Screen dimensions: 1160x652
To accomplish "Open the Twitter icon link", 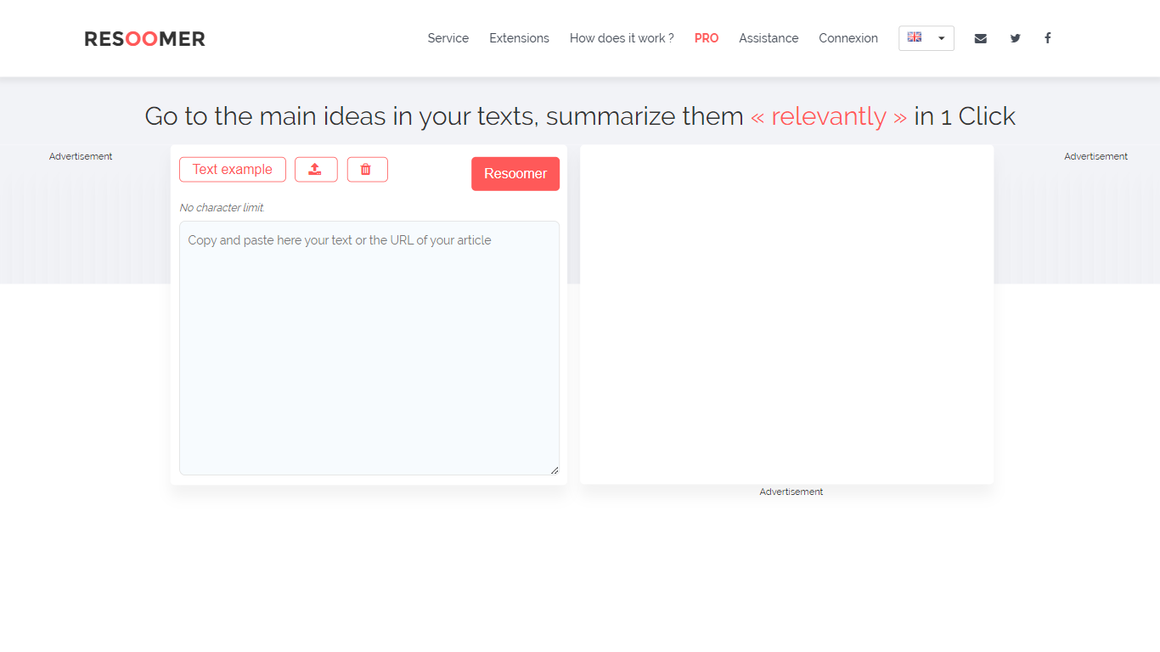I will (1015, 38).
